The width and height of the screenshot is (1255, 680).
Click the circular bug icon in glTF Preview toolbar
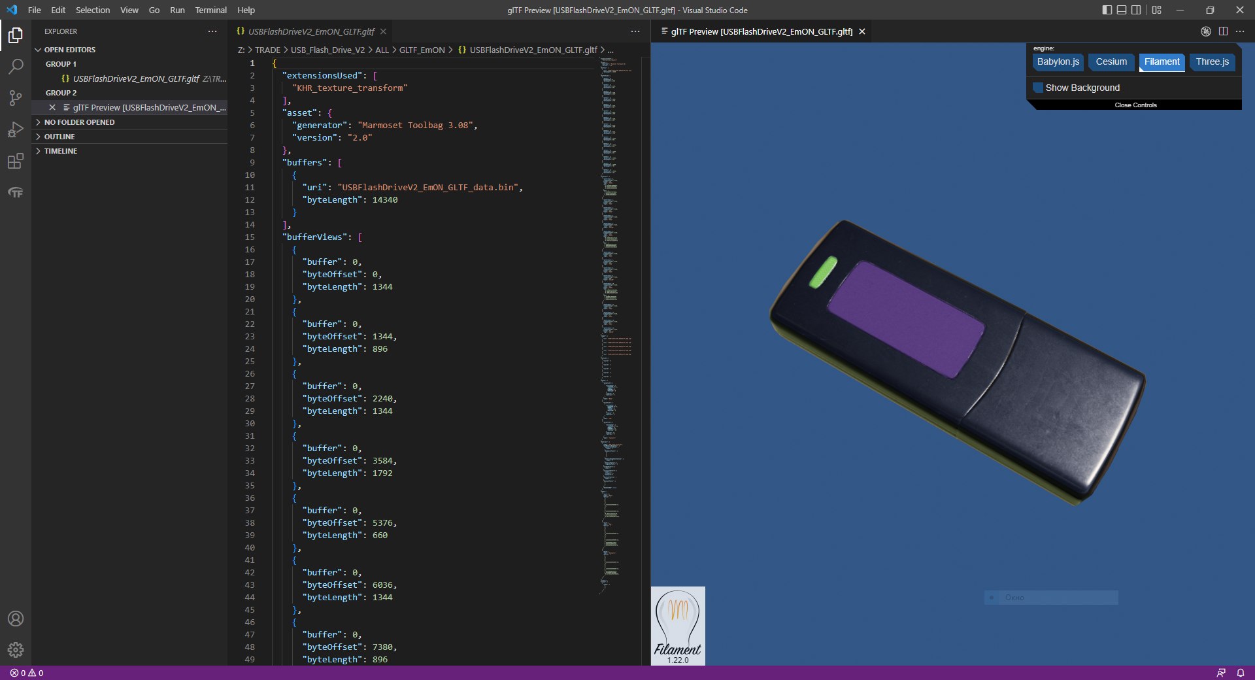pyautogui.click(x=1206, y=31)
